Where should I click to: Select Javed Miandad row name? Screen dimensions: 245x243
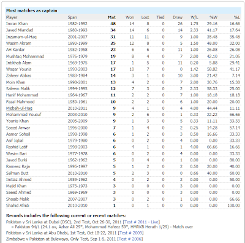(x=20, y=30)
